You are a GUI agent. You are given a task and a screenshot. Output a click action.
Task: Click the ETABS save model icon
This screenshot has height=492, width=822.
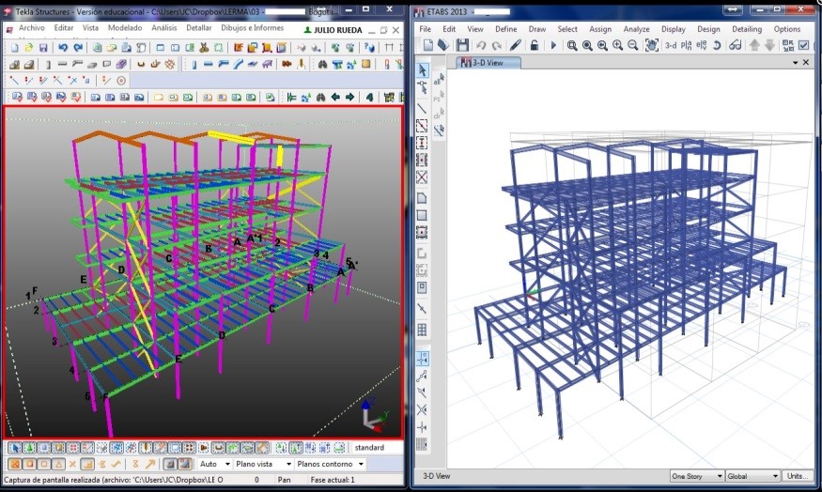pos(462,46)
